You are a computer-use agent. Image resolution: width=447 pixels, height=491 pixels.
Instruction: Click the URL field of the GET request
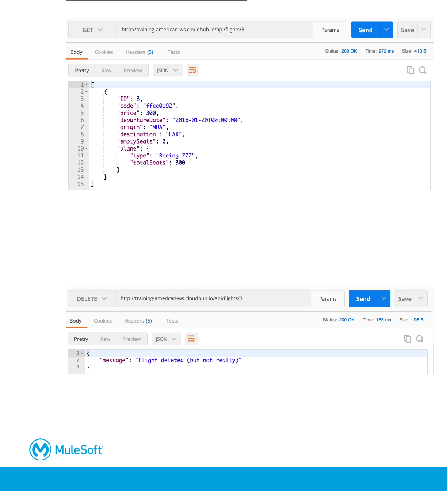(x=215, y=30)
